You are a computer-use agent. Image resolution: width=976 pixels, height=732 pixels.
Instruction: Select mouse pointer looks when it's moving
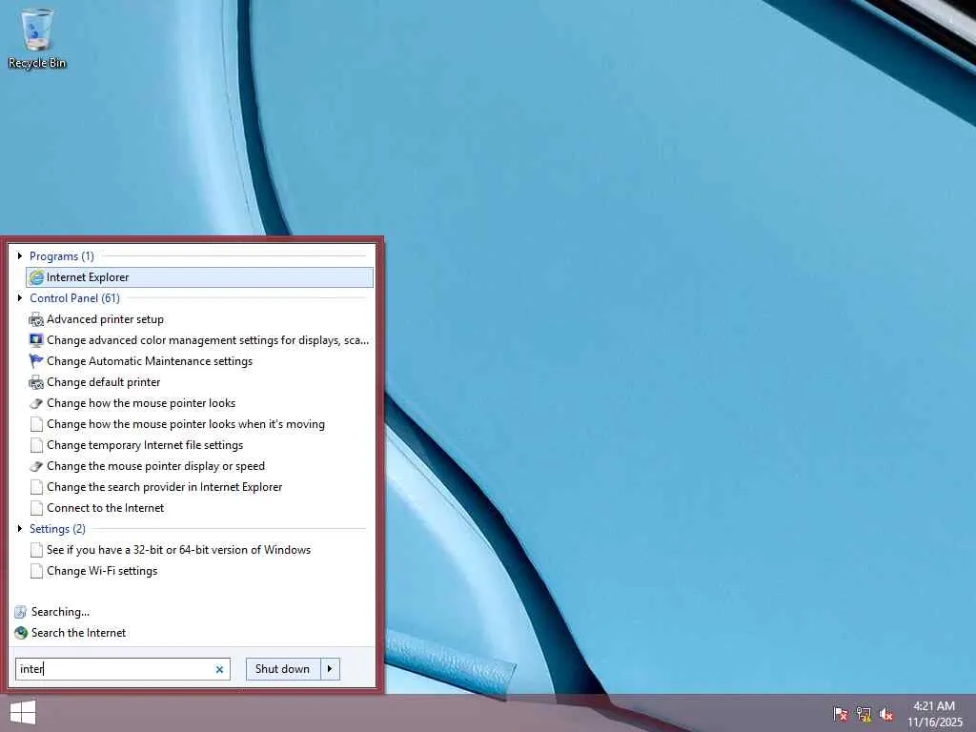tap(199, 424)
